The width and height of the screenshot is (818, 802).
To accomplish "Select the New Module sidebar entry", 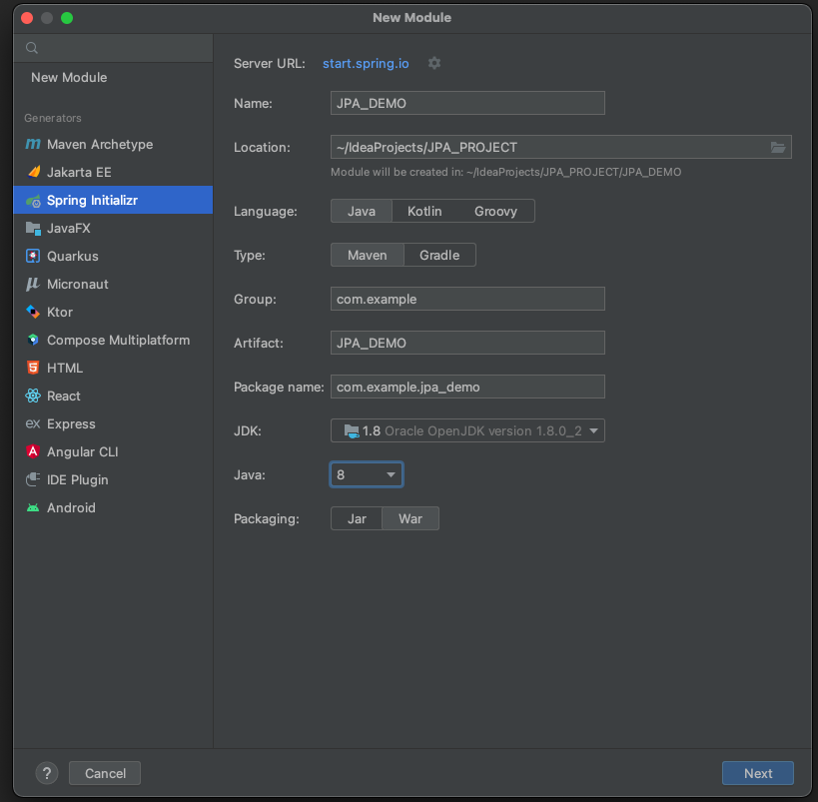I will 69,77.
